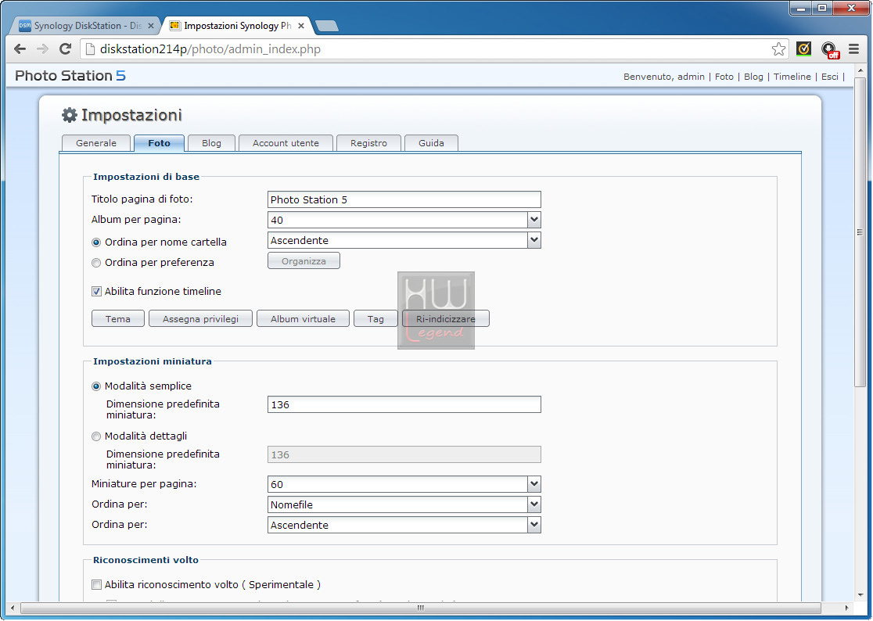Image resolution: width=873 pixels, height=621 pixels.
Task: Click the Impostazioni gear icon
Action: click(x=69, y=115)
